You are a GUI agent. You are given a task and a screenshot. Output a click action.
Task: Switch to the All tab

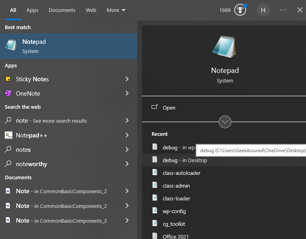[13, 10]
